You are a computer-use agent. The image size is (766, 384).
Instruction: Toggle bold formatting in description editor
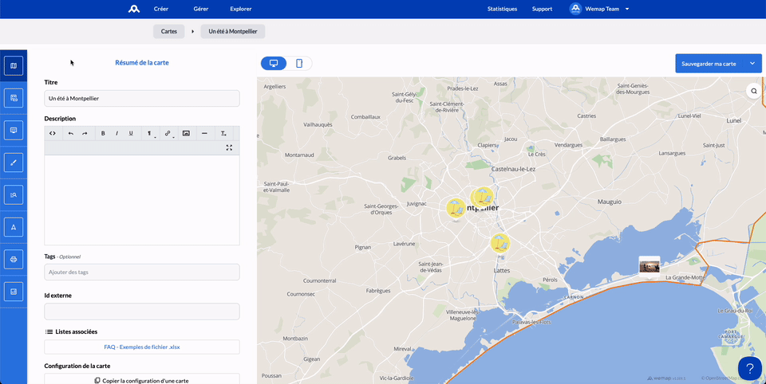coord(103,133)
